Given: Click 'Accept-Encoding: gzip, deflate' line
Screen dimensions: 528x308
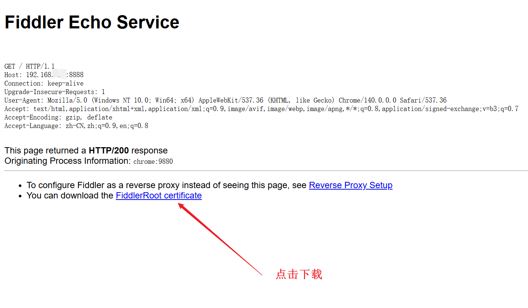Looking at the screenshot, I should click(x=58, y=117).
